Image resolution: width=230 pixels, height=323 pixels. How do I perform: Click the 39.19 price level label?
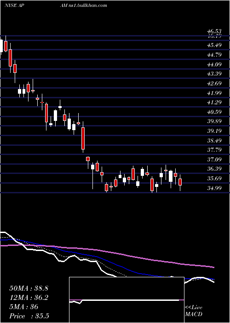[214, 131]
